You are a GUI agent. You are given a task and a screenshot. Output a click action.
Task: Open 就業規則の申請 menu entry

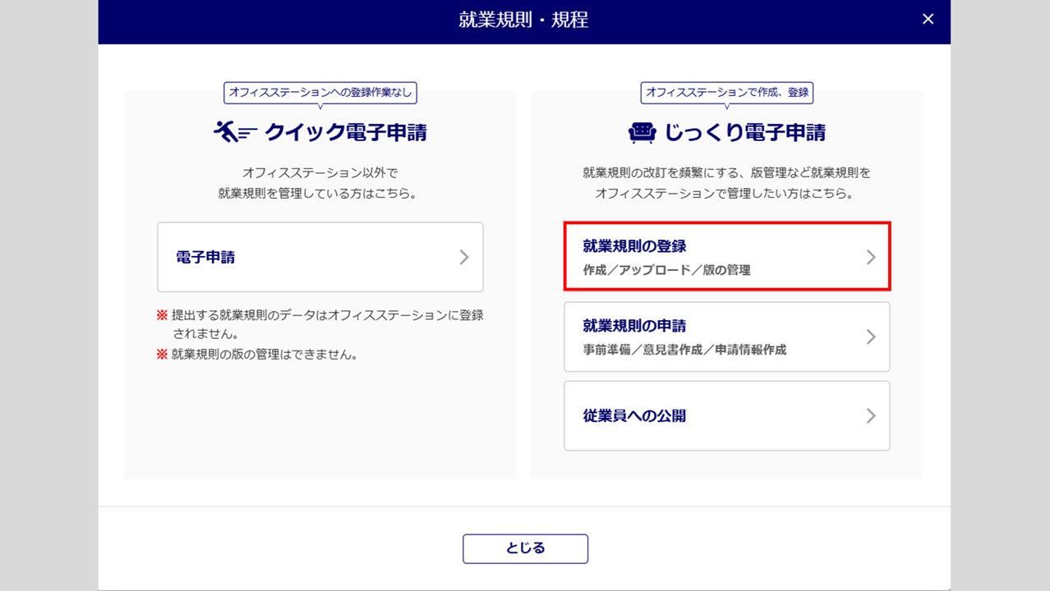click(x=727, y=337)
